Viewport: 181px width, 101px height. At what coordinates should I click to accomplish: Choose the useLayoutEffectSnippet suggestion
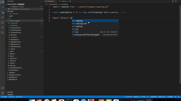click(95, 35)
